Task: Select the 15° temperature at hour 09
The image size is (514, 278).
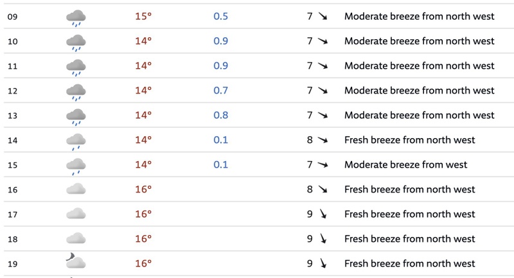Action: point(143,16)
